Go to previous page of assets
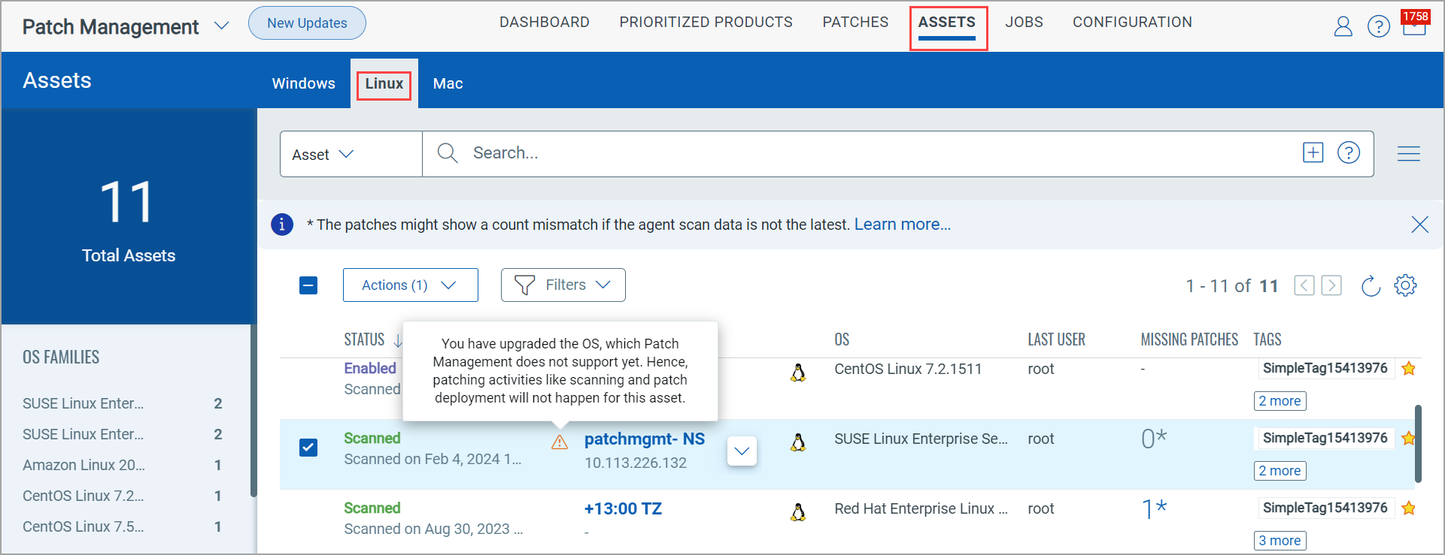Screen dimensions: 1445x555 (1304, 285)
